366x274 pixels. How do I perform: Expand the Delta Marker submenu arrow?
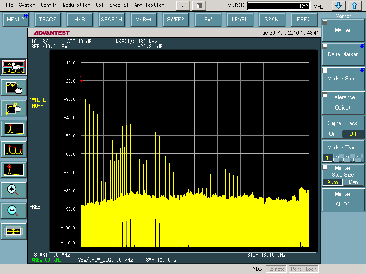362,46
